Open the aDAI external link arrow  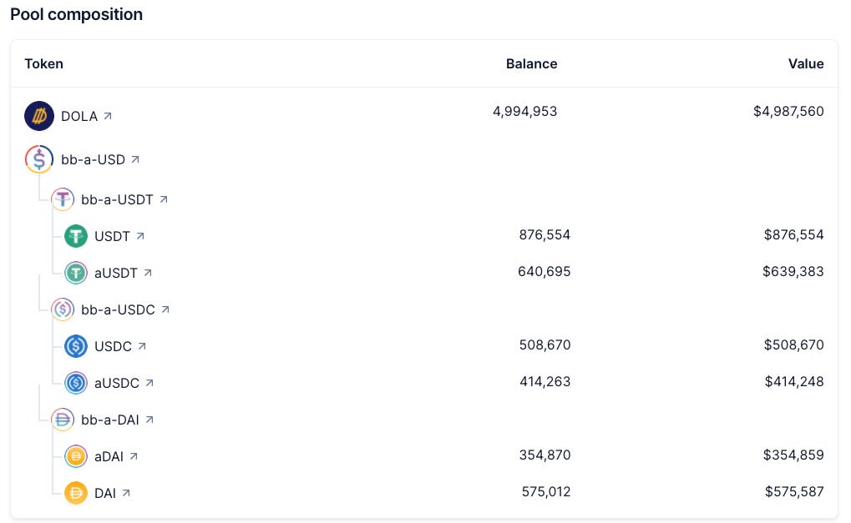pyautogui.click(x=134, y=456)
